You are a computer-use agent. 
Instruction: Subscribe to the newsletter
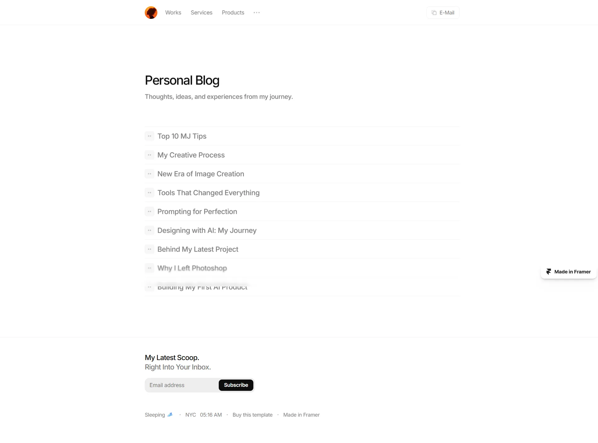point(236,385)
